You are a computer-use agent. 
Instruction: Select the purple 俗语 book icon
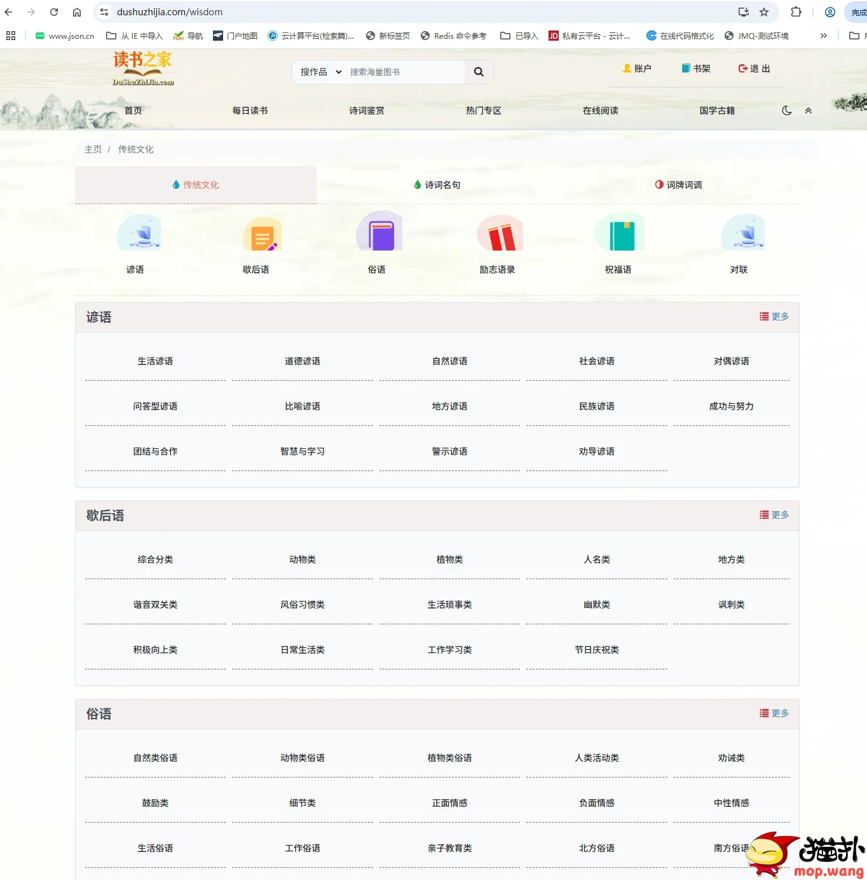tap(379, 232)
